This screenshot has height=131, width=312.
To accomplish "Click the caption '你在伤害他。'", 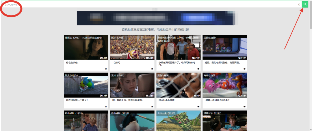I will click(x=73, y=63).
